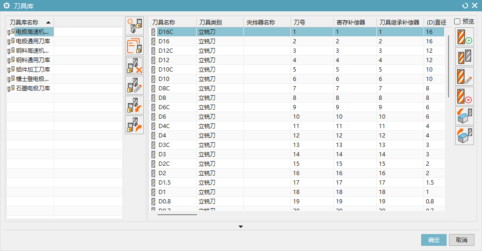Viewport: 482px width, 251px height.
Task: Enable the 预览 preview checkbox
Action: pyautogui.click(x=457, y=22)
